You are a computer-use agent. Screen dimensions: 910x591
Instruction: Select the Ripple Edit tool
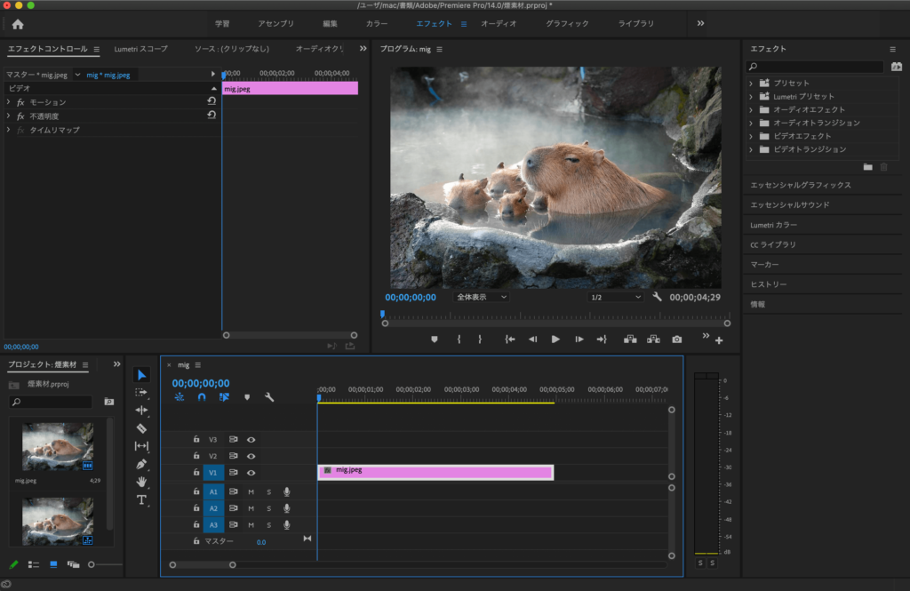141,411
